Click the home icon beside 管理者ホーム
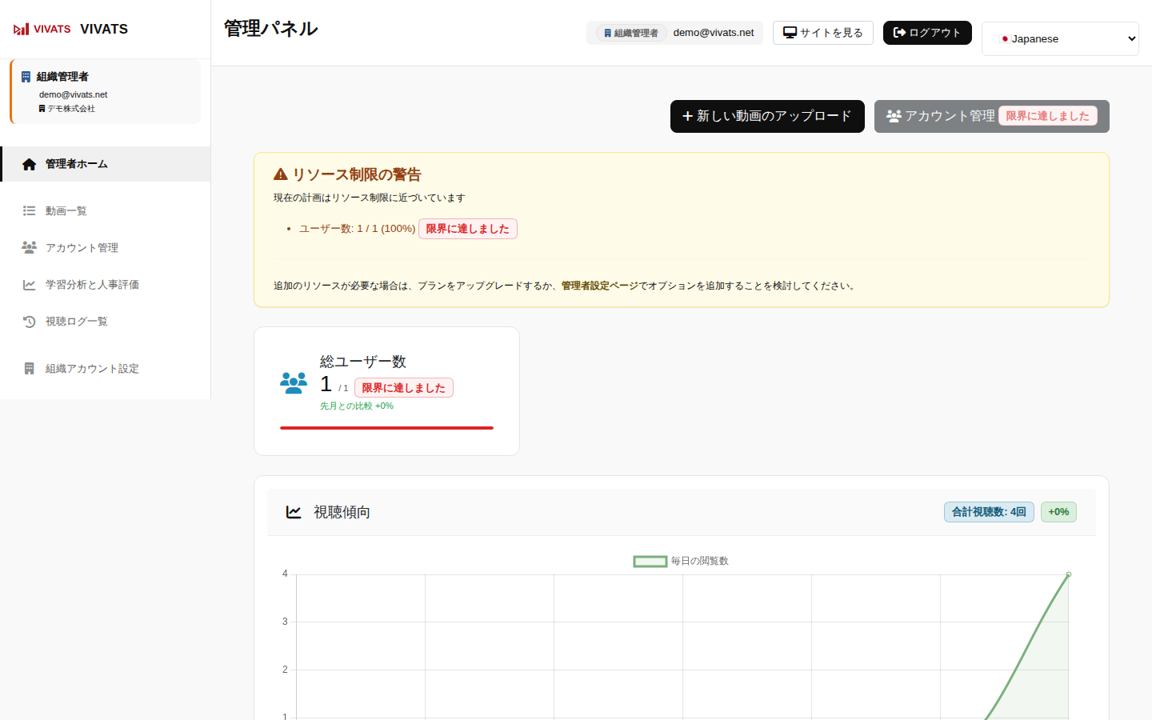1152x720 pixels. click(30, 164)
